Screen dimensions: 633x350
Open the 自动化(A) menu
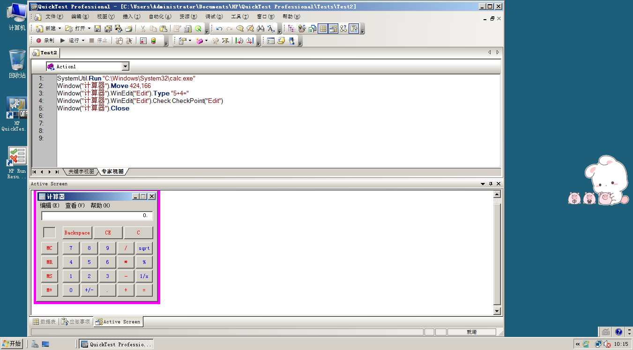point(160,17)
